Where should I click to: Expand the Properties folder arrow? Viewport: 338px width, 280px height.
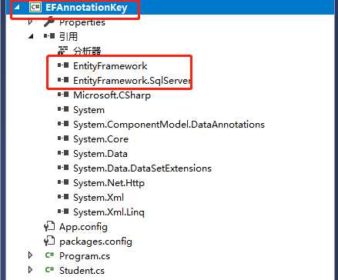[x=30, y=22]
